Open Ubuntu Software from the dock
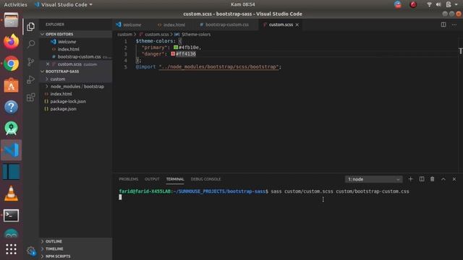 point(12,85)
